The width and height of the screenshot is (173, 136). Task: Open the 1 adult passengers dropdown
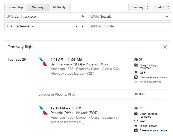click(162, 7)
